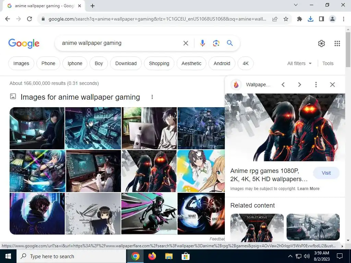This screenshot has width=351, height=263.
Task: Select the Boy filter chip
Action: click(x=99, y=63)
